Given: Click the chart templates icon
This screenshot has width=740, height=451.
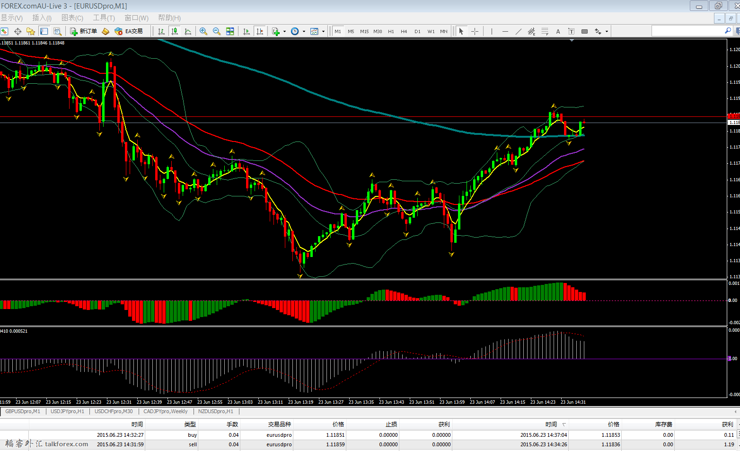Looking at the screenshot, I should [x=314, y=31].
